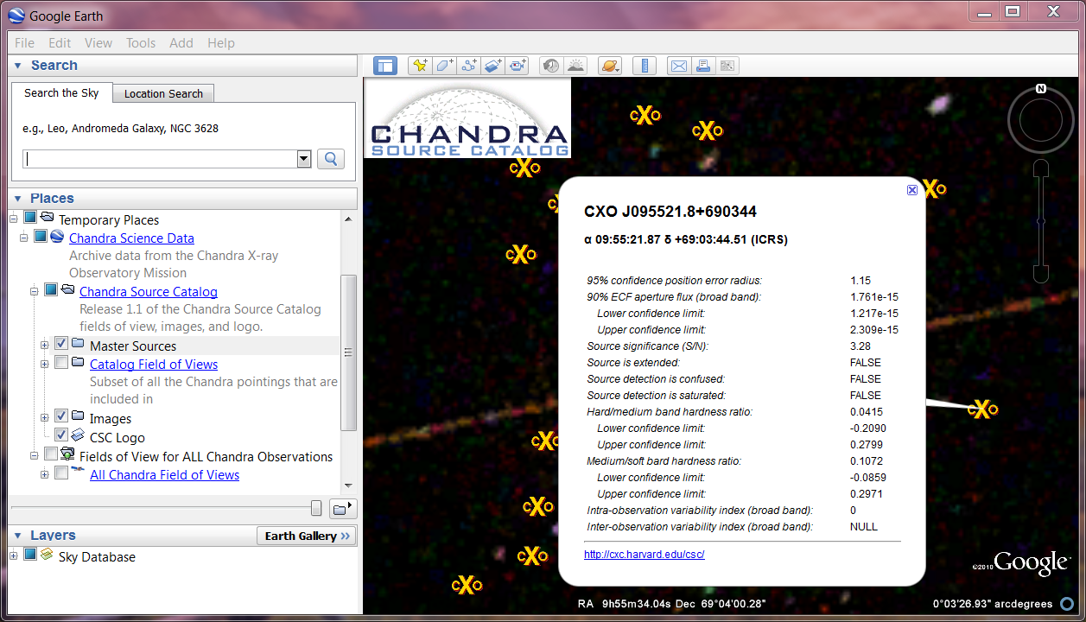1086x622 pixels.
Task: Open the cxc.harvard.edu/csc link
Action: (644, 555)
